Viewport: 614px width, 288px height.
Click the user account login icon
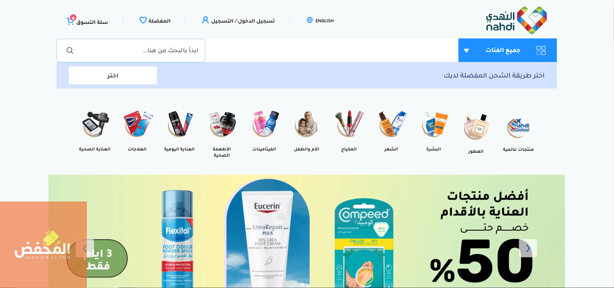point(205,20)
